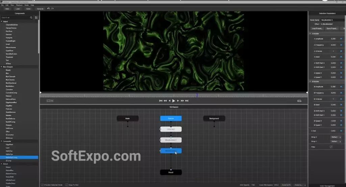Screen dimensions: 346x187
Task: Open the Node menu
Action: [26, 5]
